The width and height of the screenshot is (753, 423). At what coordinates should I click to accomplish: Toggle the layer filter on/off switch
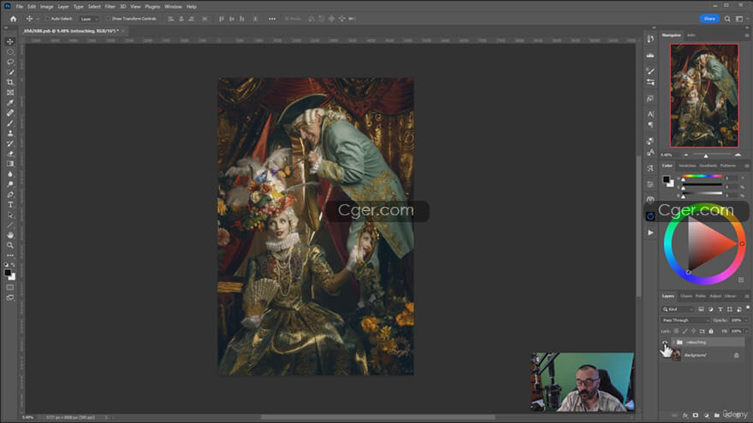coord(748,308)
